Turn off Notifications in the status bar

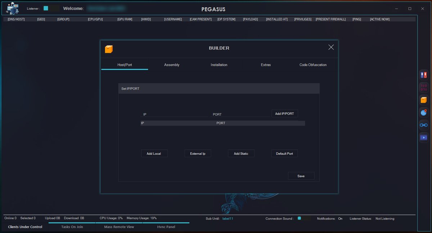coord(340,218)
